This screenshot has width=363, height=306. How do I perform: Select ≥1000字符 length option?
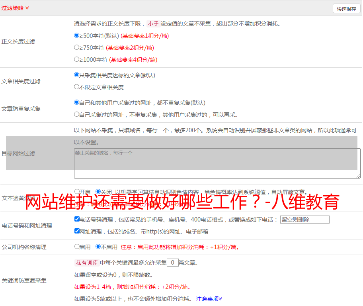(x=77, y=59)
